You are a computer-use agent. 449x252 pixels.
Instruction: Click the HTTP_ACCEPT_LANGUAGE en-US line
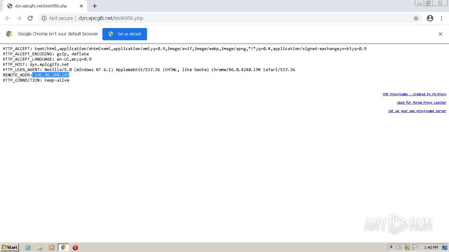point(47,59)
